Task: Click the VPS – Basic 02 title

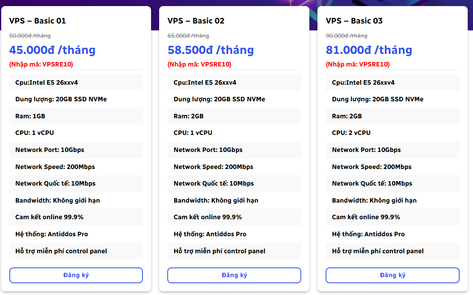Action: [x=196, y=21]
